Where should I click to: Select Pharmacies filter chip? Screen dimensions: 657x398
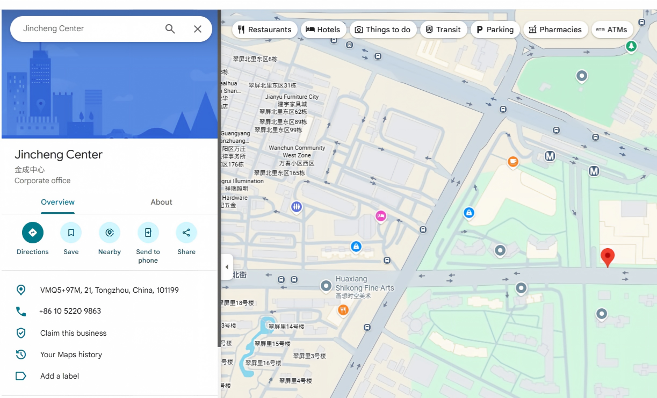point(555,30)
